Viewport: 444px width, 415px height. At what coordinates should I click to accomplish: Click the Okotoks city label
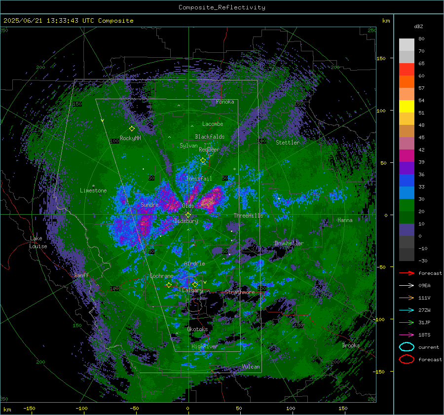[198, 329]
